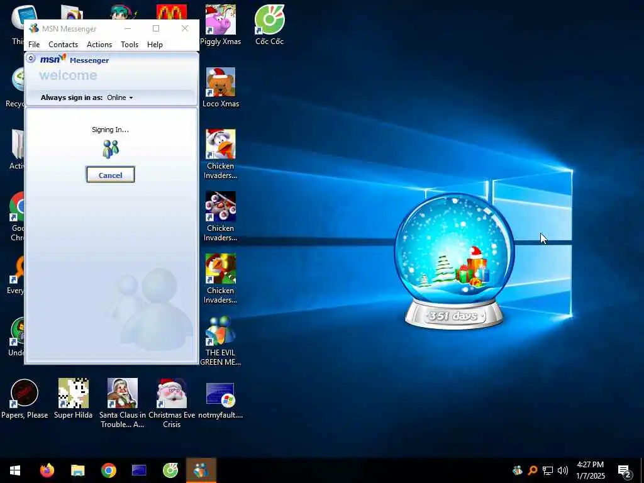Click the MSN Messenger tray icon
Image resolution: width=644 pixels, height=483 pixels.
tap(518, 470)
